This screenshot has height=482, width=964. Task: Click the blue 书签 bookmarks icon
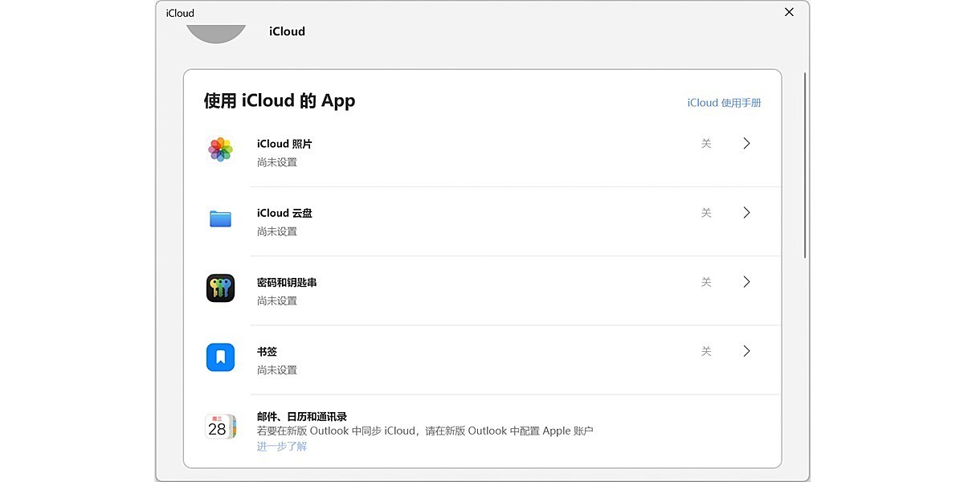220,357
